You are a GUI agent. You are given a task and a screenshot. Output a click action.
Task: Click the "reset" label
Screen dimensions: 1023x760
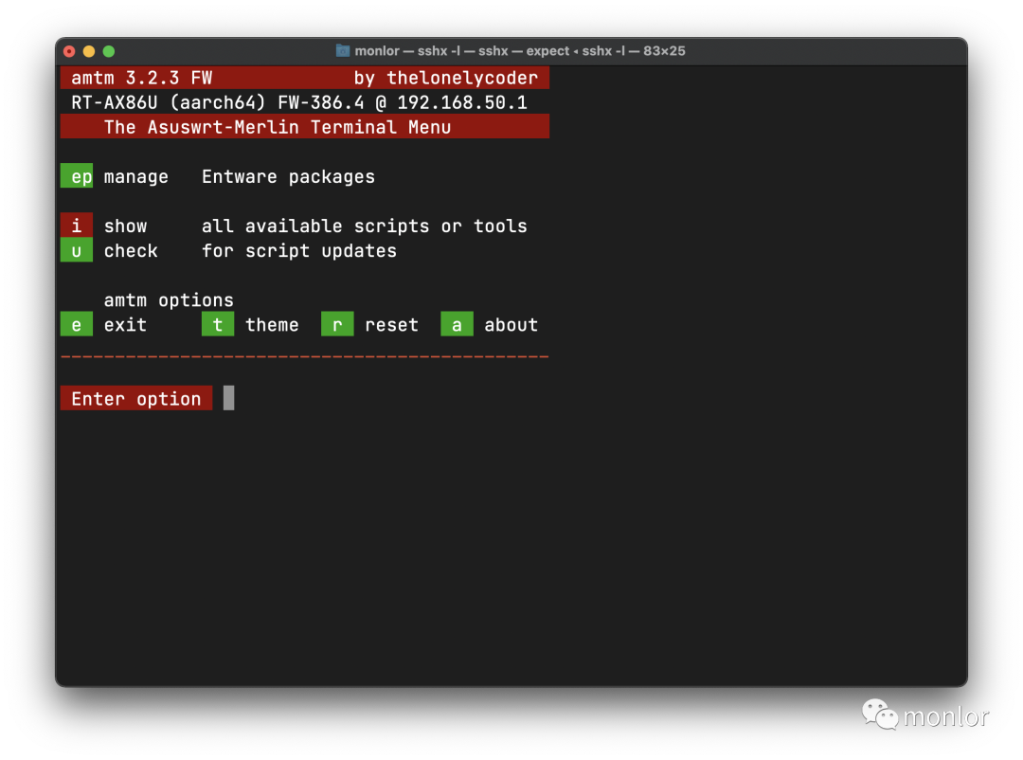(392, 324)
